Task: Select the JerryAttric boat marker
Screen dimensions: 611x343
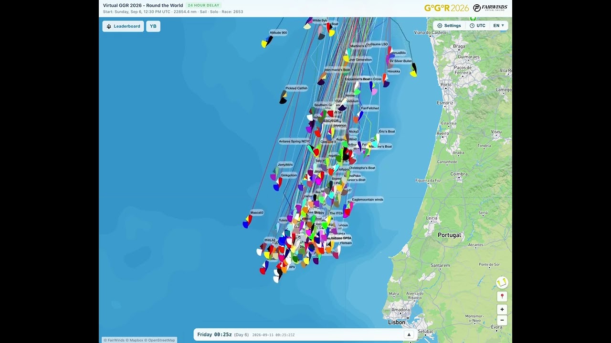Action: (x=275, y=174)
